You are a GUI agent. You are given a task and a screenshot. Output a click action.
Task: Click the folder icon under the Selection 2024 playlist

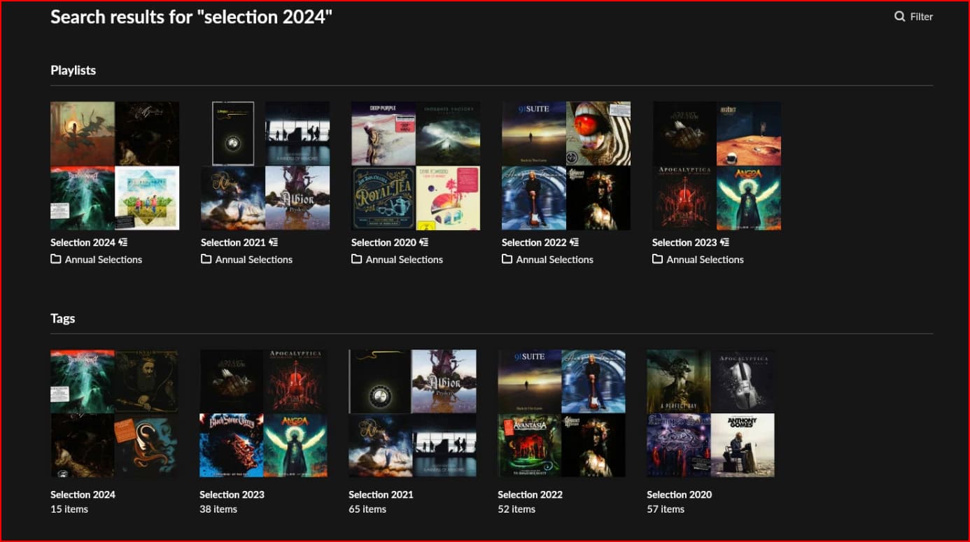(56, 259)
